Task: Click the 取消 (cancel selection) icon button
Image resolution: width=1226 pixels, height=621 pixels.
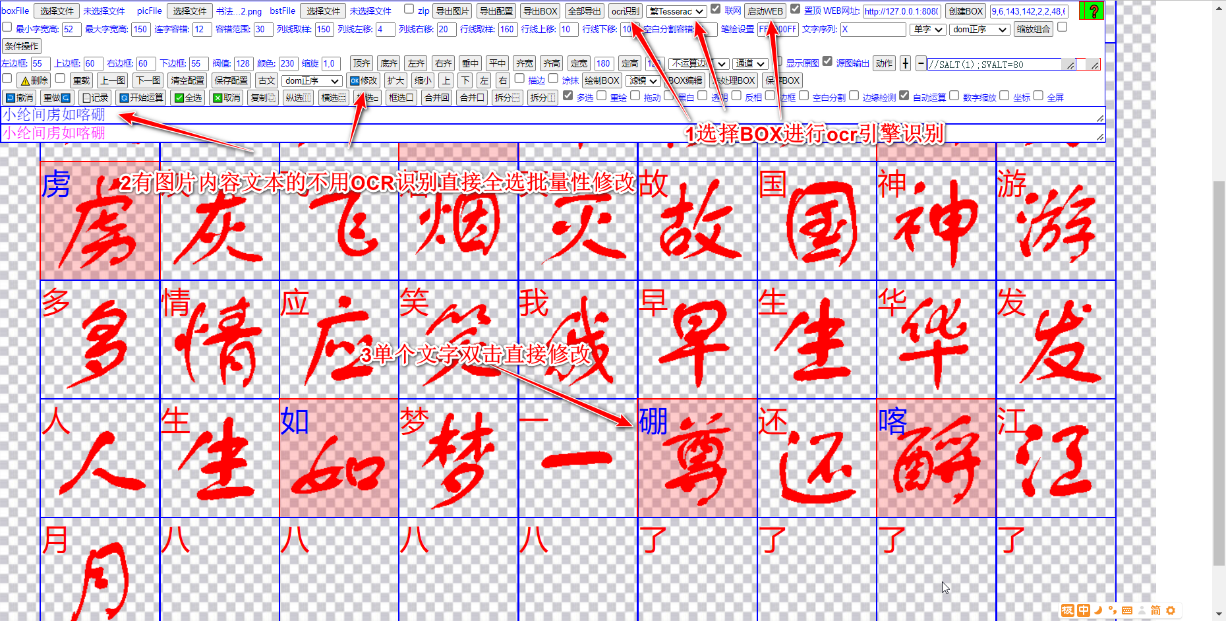Action: pos(227,97)
